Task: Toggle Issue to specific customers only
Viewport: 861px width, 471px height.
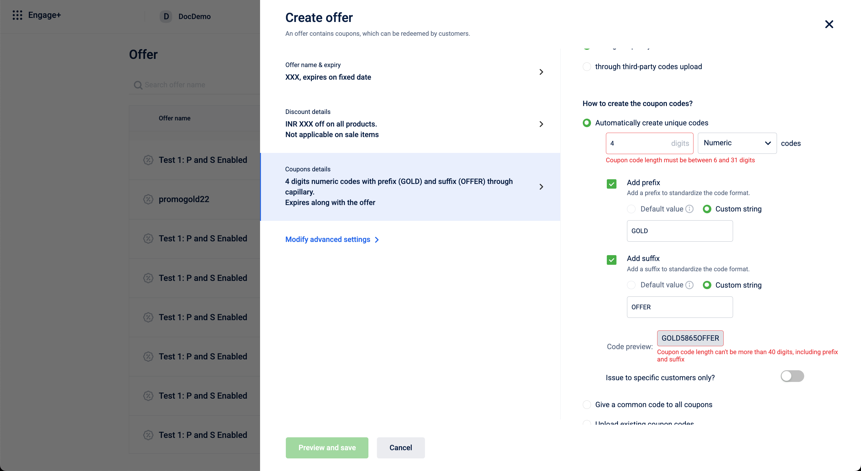Action: [792, 376]
